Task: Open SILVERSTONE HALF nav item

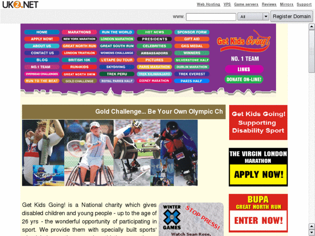Action: [x=192, y=60]
